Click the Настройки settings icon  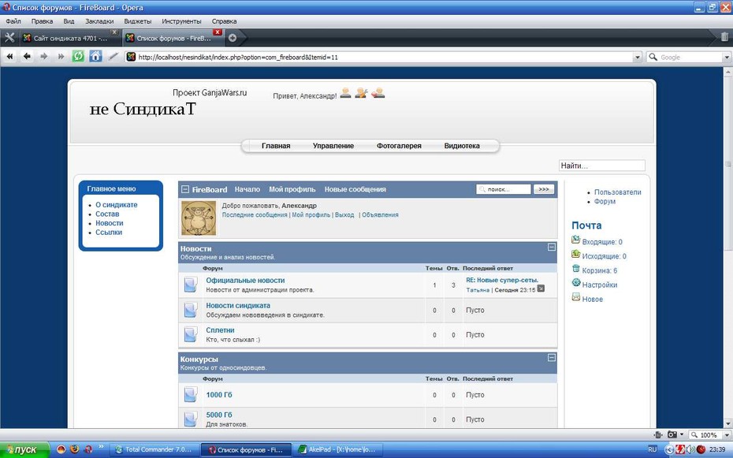576,283
